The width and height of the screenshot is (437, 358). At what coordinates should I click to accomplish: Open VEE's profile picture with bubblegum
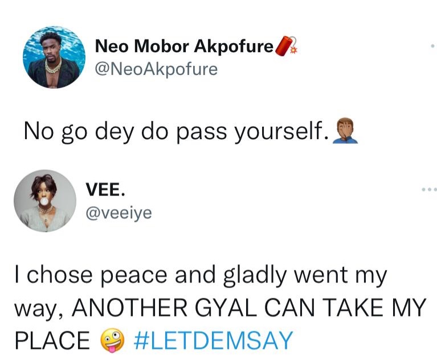(45, 201)
